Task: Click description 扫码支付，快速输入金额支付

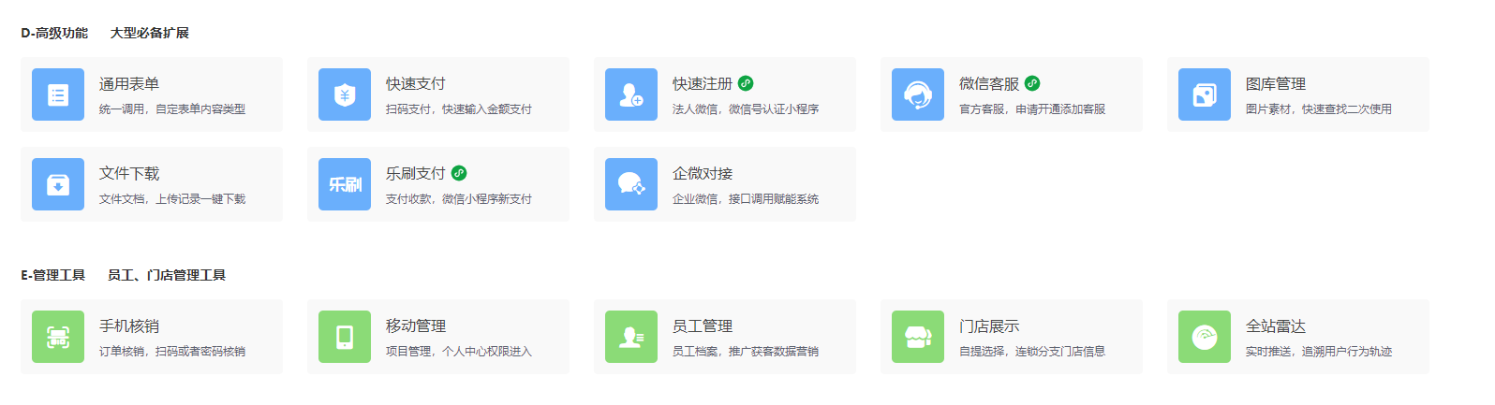Action: [459, 108]
